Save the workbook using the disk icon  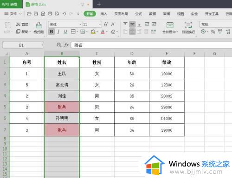[36, 13]
